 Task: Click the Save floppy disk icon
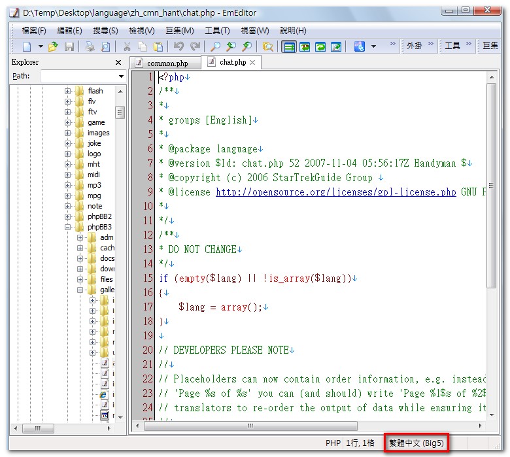pyautogui.click(x=69, y=46)
